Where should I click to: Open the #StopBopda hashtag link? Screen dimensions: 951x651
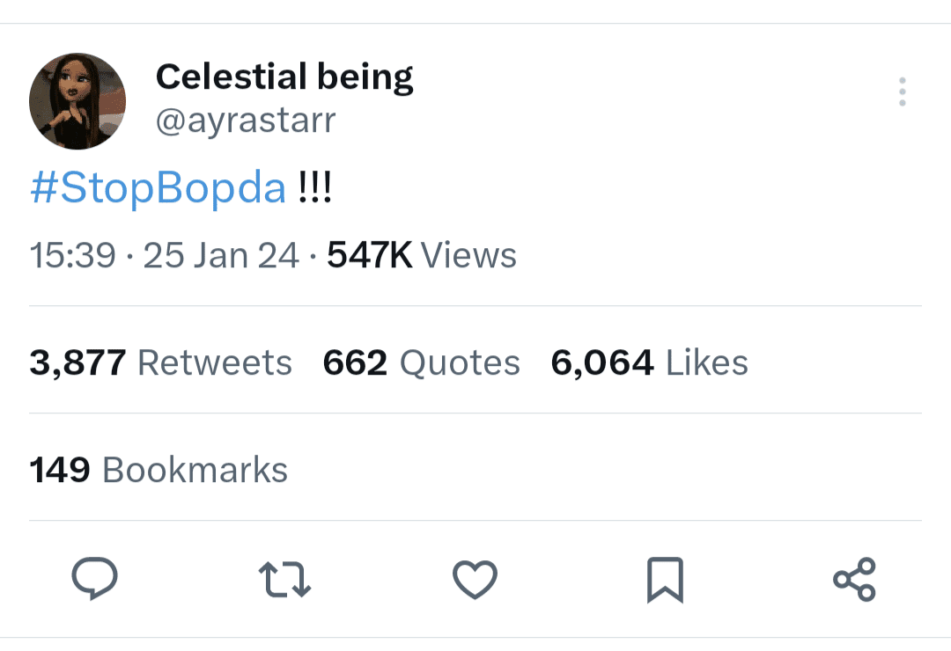[158, 187]
